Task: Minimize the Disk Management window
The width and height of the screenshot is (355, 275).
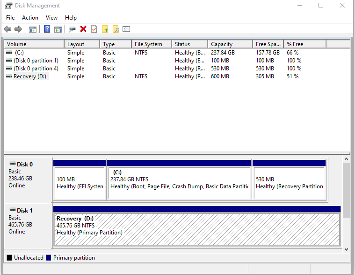Action: click(x=300, y=6)
